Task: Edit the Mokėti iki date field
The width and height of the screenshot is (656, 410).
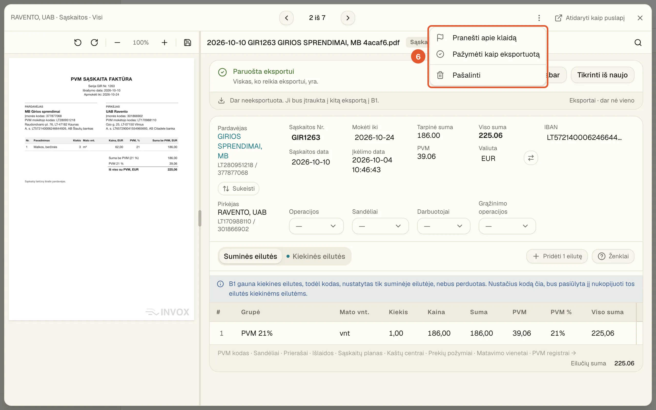Action: tap(374, 138)
